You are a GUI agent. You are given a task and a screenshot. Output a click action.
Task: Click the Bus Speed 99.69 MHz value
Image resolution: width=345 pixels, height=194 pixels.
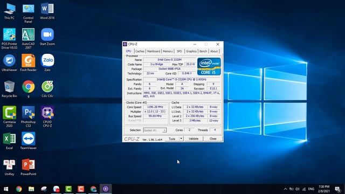coord(155,116)
